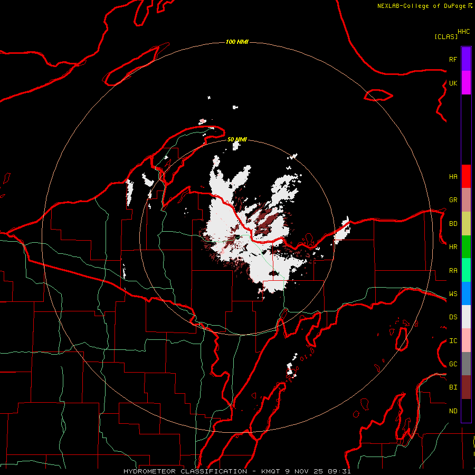Click the BD legend label

point(453,224)
